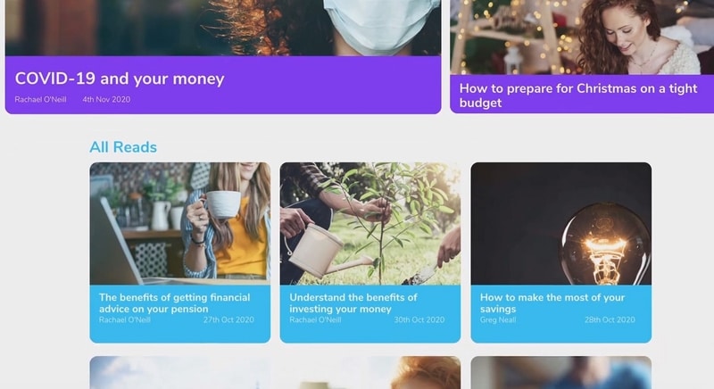Viewport: 714px width, 389px height.
Task: Click Rachael O'Neill under COVID-19 headline
Action: pos(40,99)
